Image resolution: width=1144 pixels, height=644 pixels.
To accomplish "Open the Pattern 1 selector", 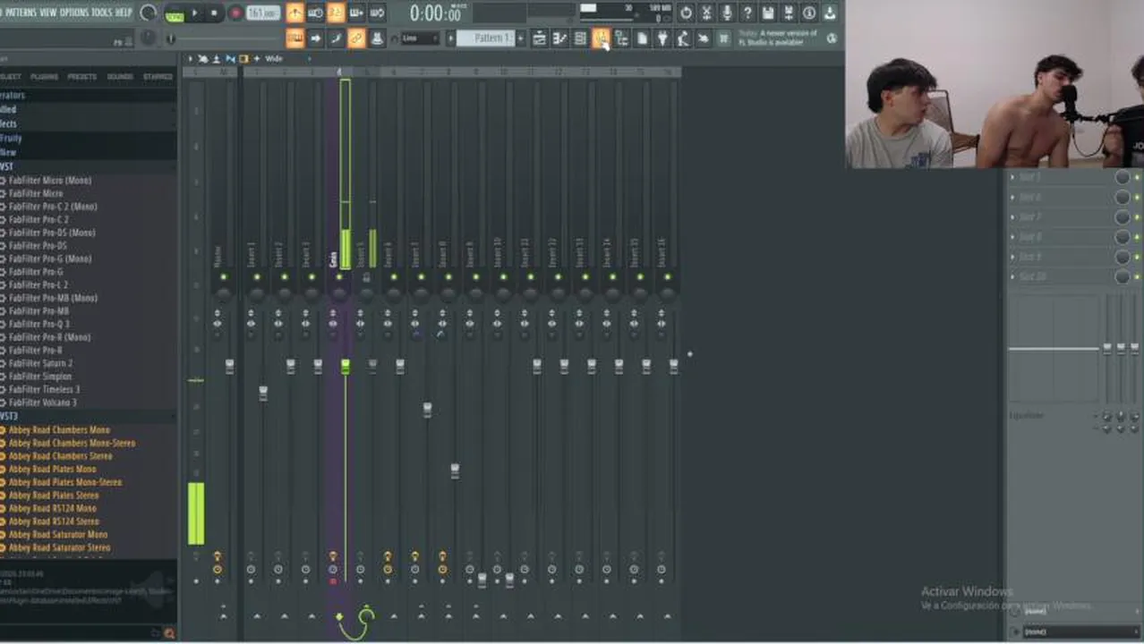I will coord(486,38).
